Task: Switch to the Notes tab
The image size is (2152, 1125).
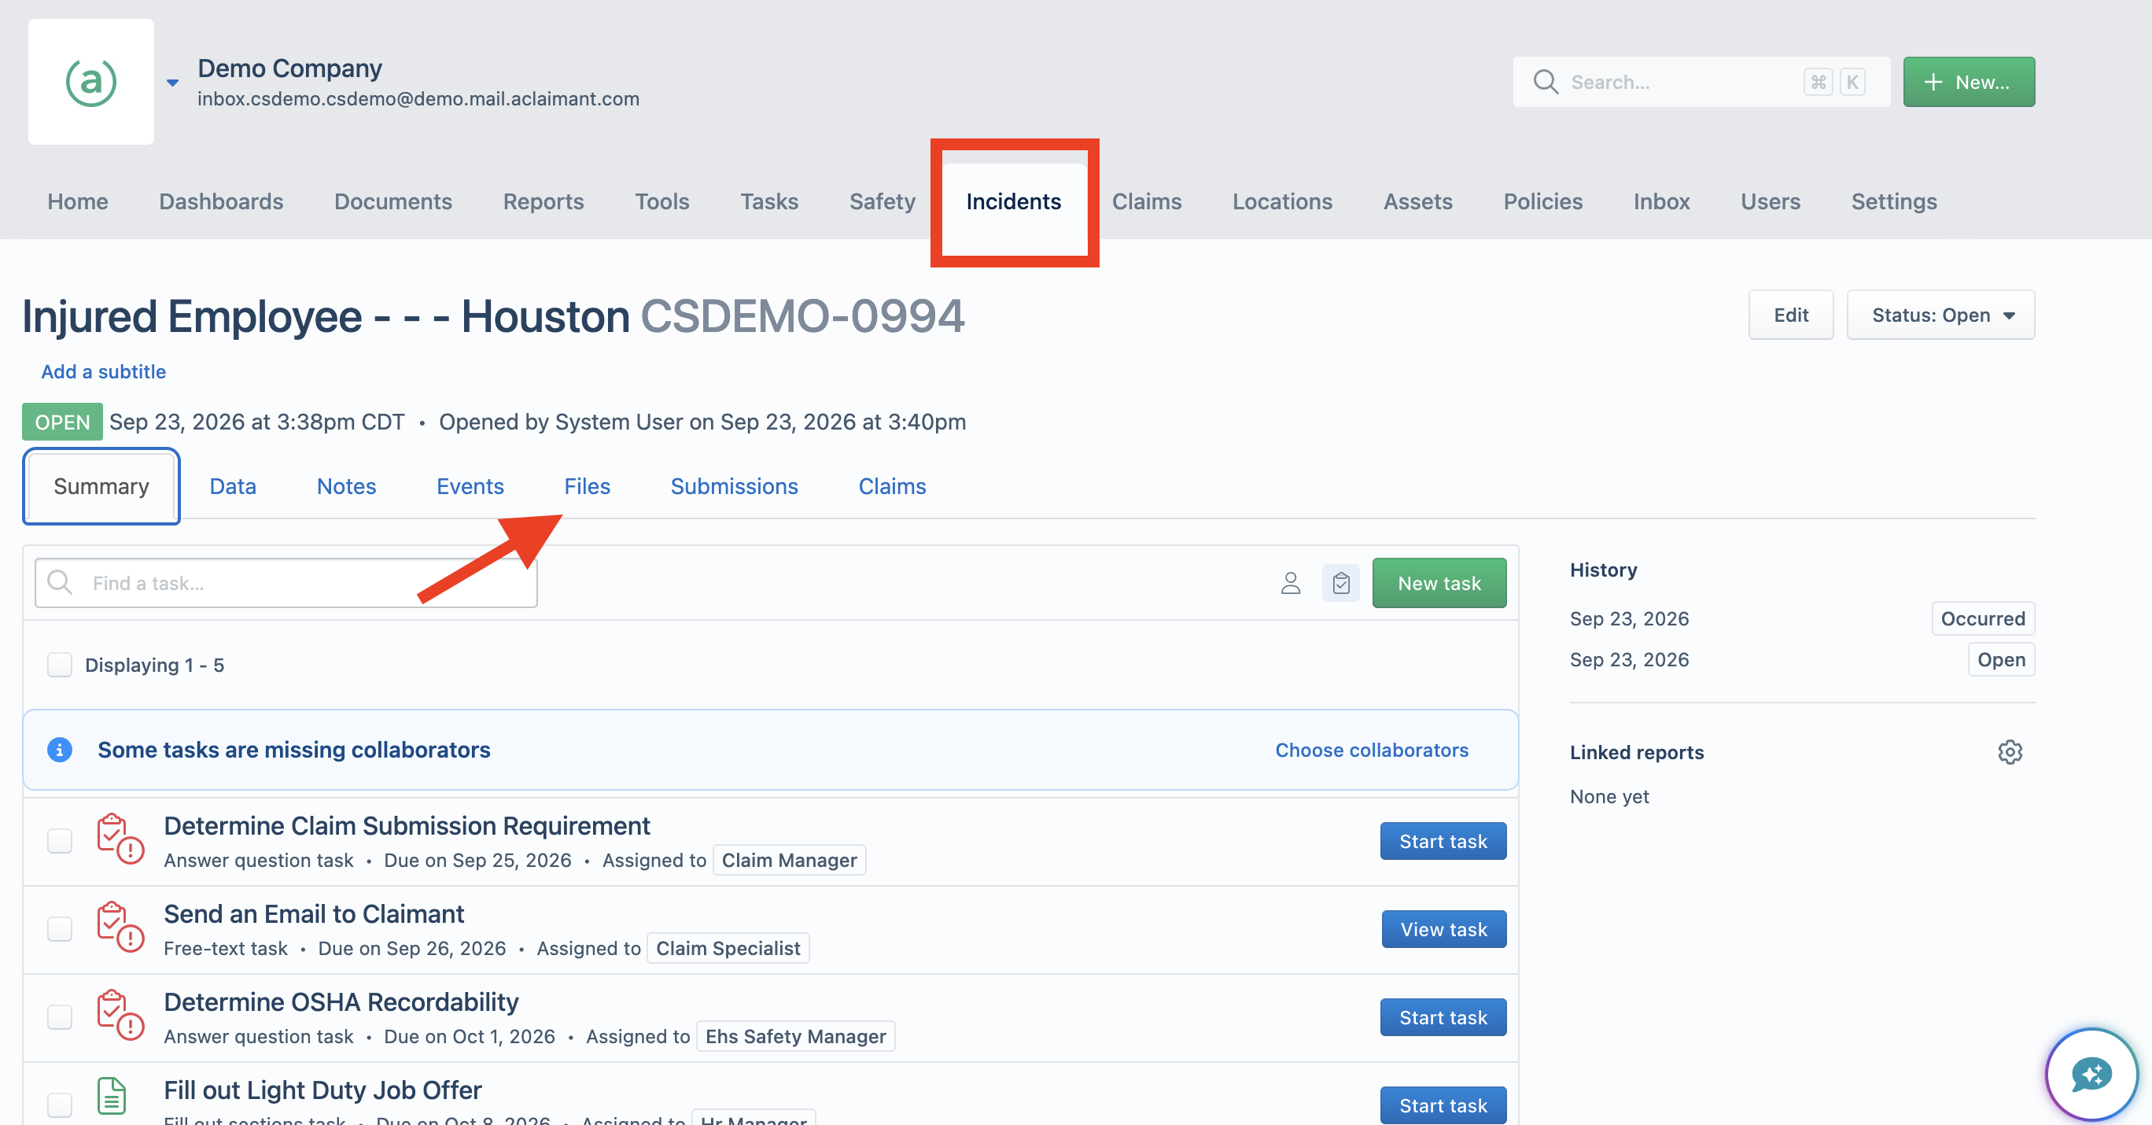Action: pyautogui.click(x=347, y=486)
